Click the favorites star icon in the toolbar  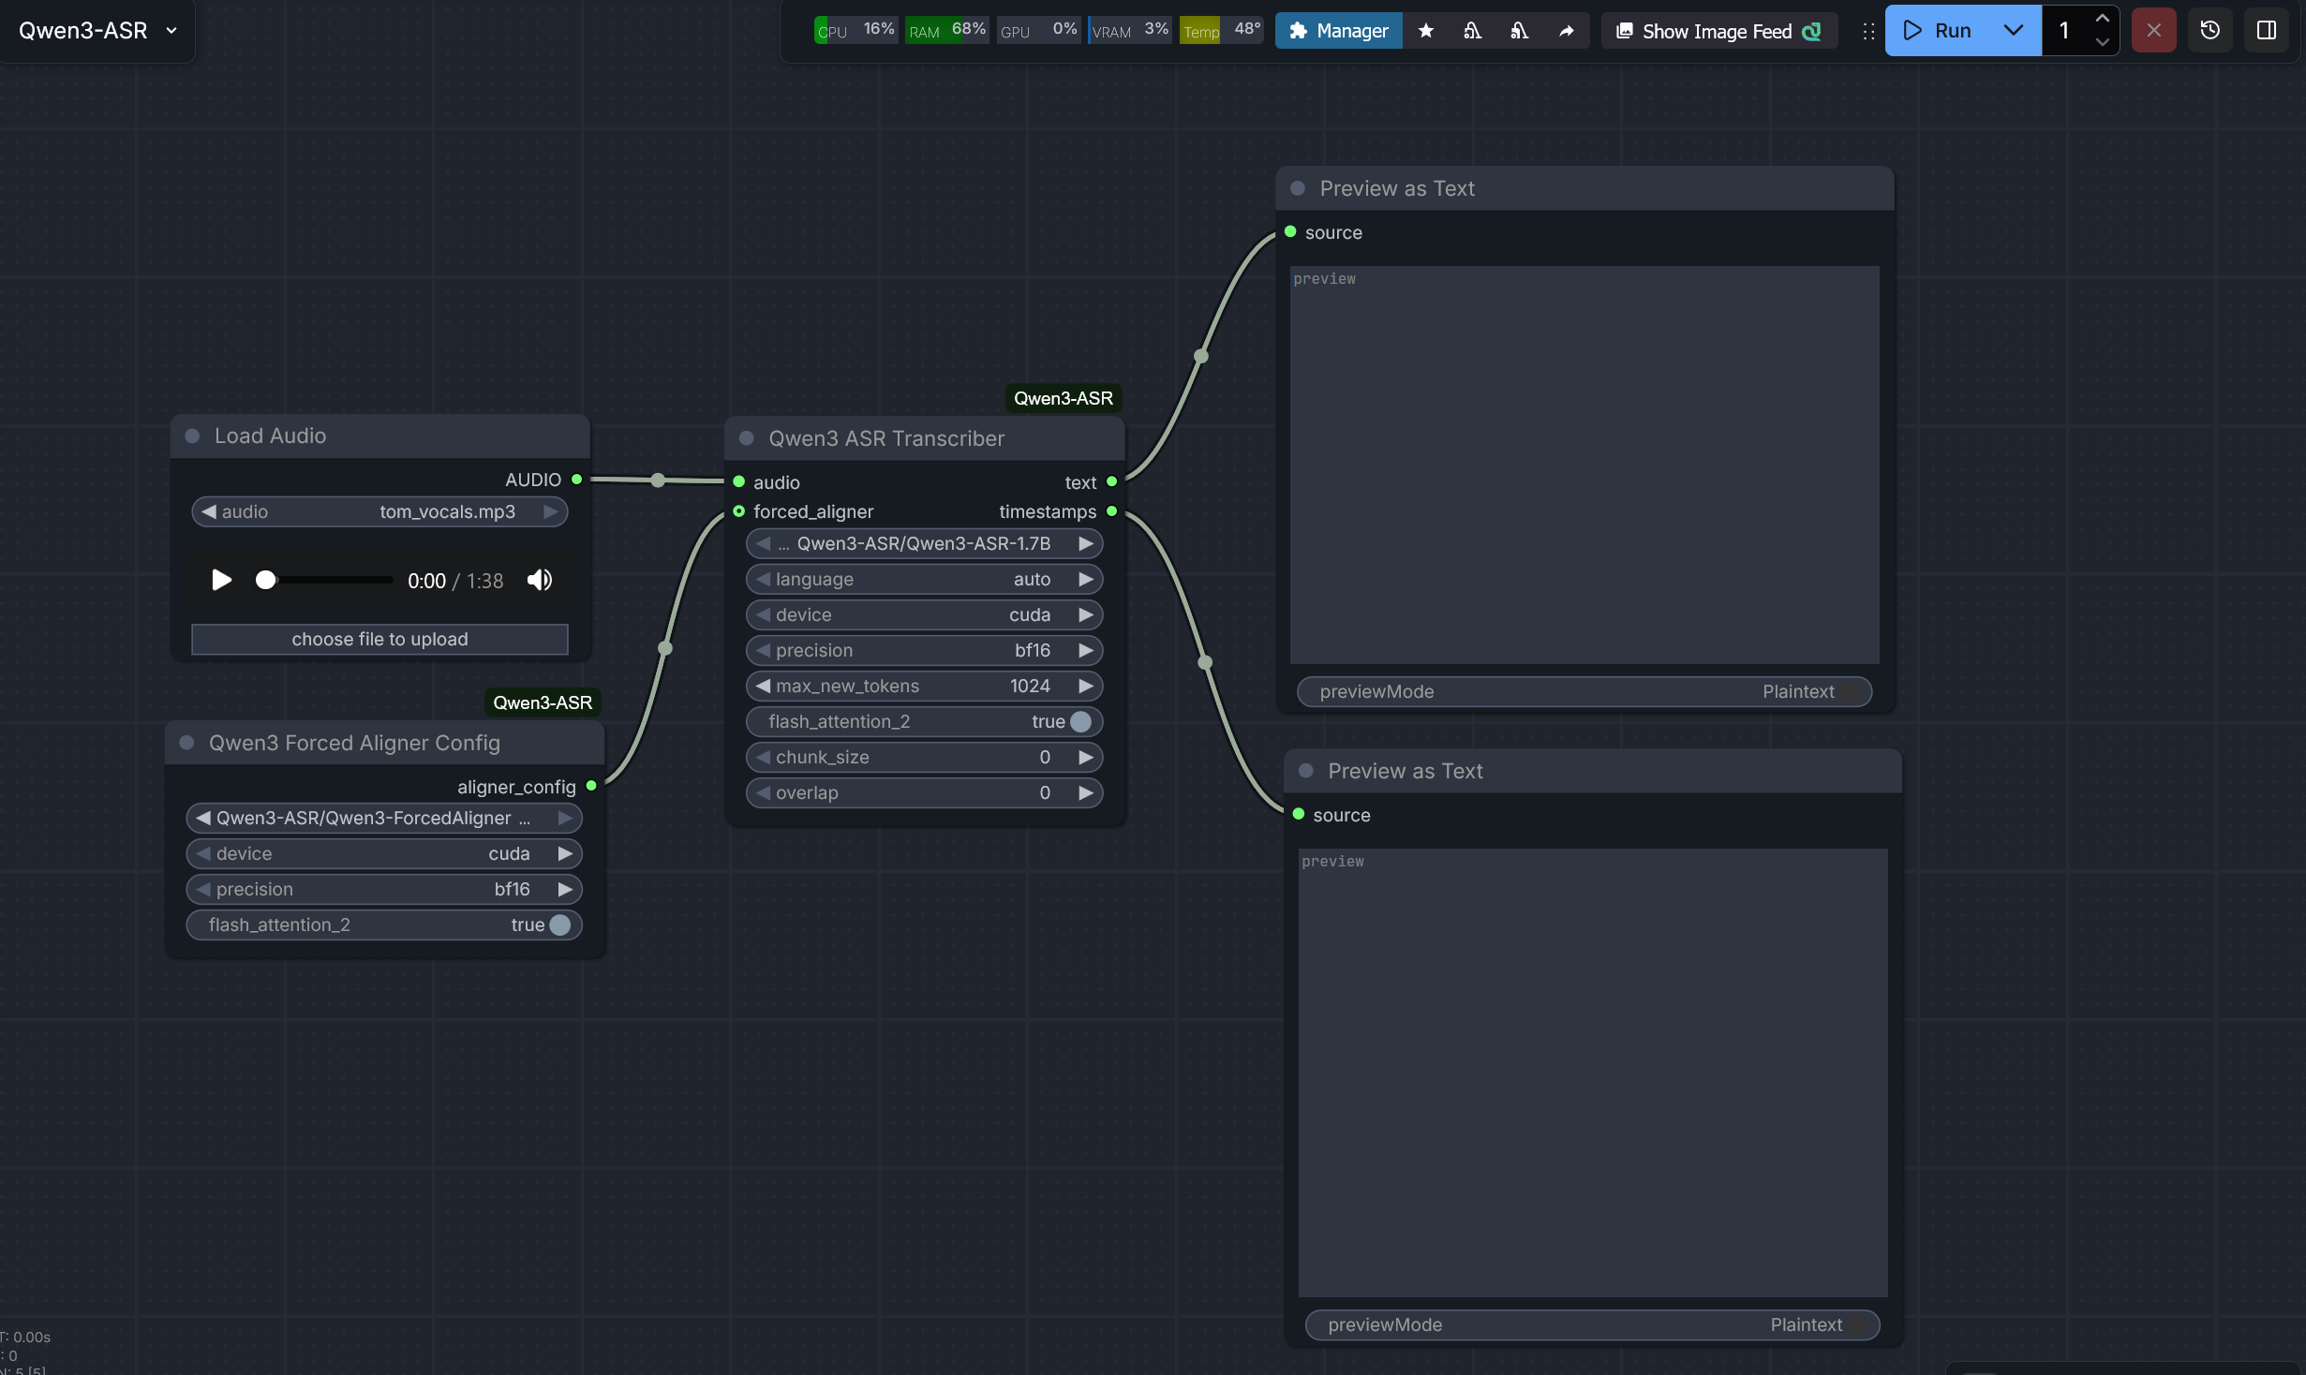(x=1426, y=30)
